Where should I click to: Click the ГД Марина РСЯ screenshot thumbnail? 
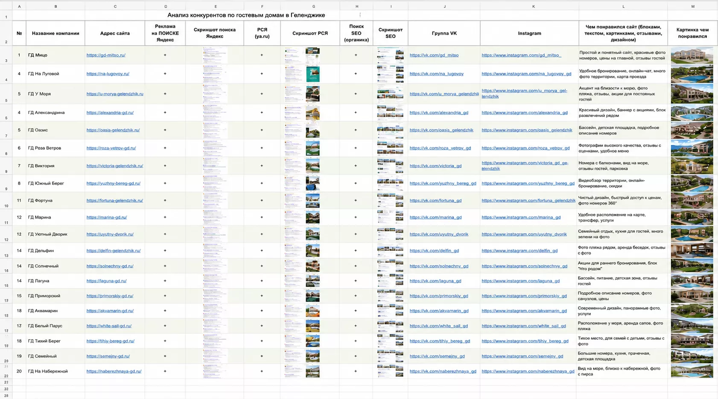302,217
